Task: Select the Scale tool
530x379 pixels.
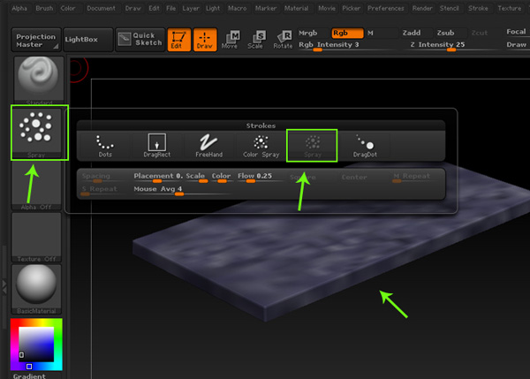Action: pos(256,40)
